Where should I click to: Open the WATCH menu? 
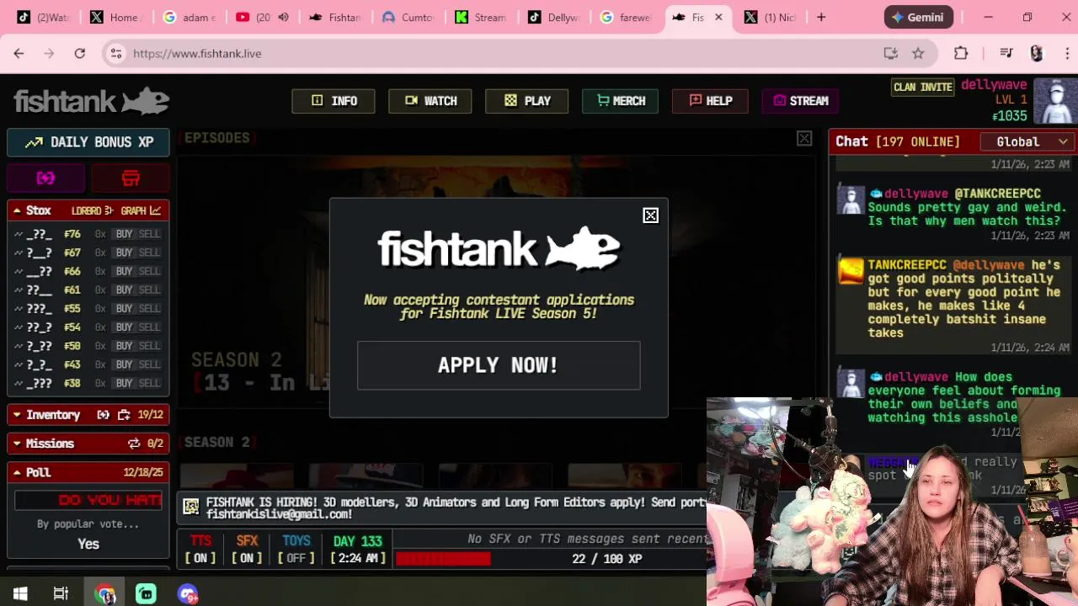pyautogui.click(x=430, y=101)
